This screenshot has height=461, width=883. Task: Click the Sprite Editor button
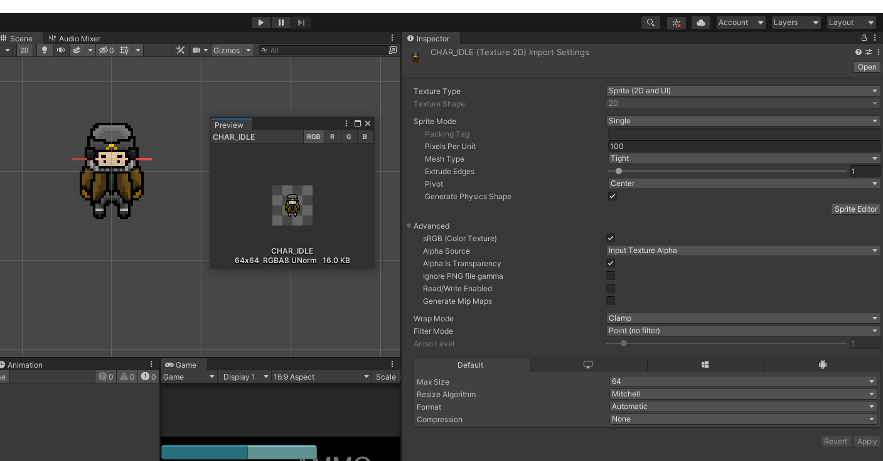856,209
